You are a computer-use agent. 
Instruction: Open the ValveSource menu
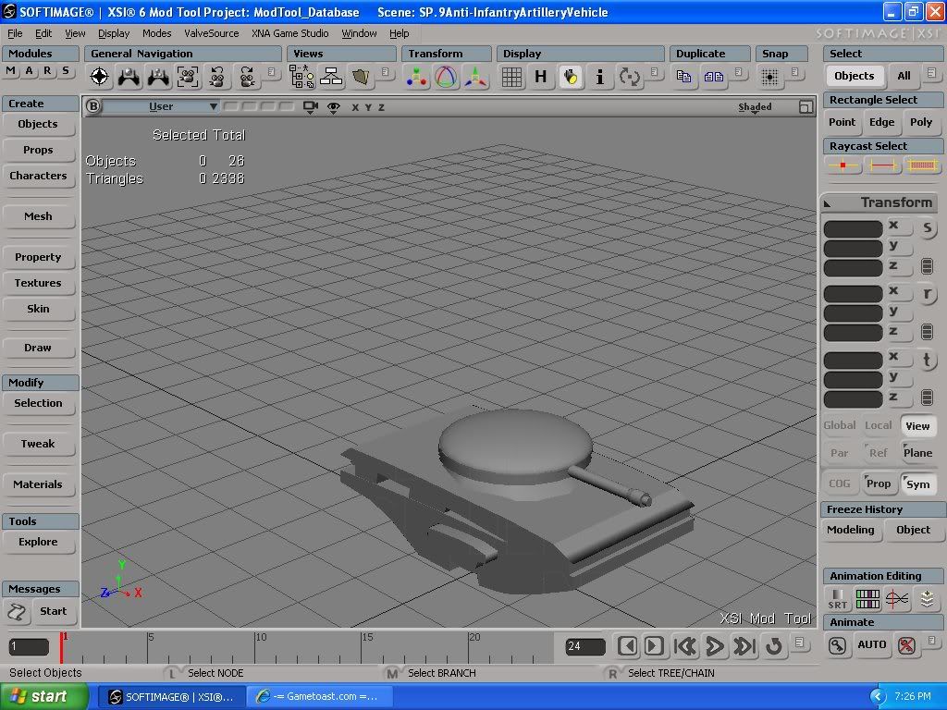(x=212, y=33)
